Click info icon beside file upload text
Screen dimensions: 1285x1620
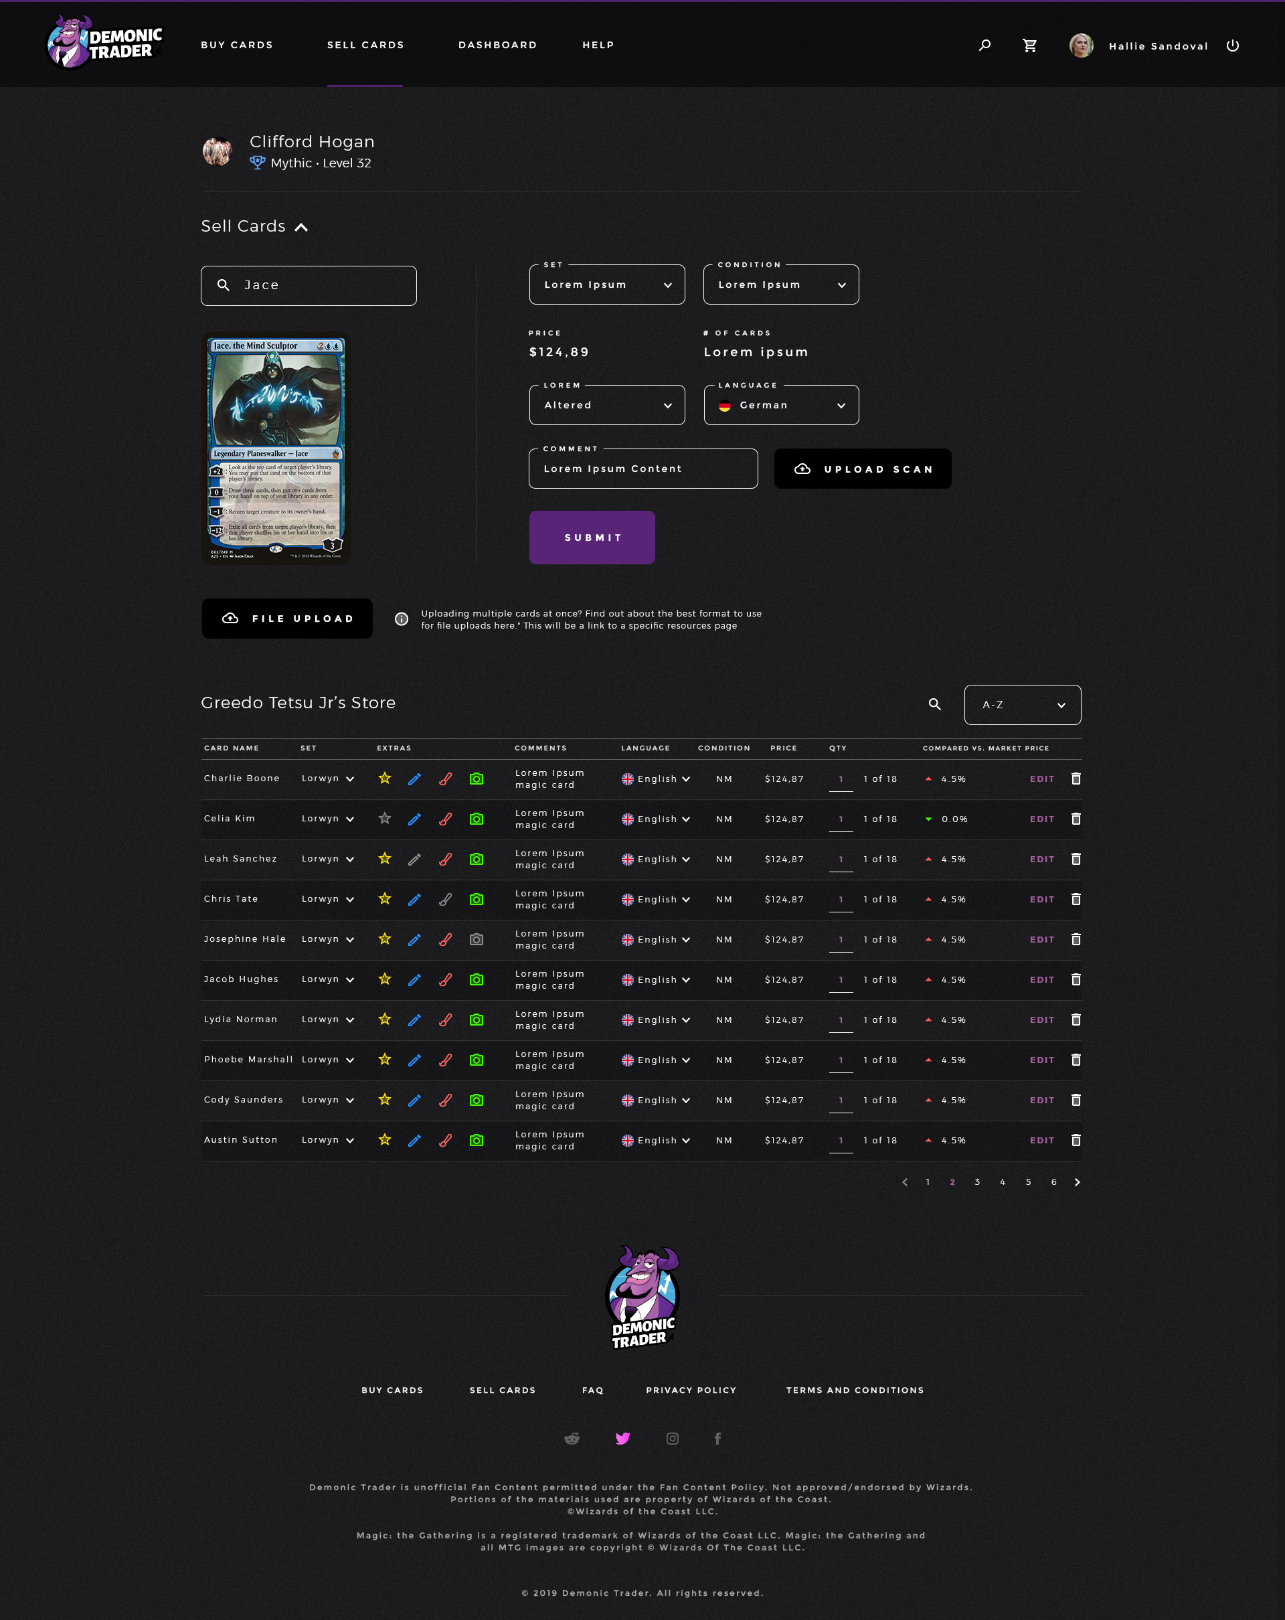click(x=402, y=619)
